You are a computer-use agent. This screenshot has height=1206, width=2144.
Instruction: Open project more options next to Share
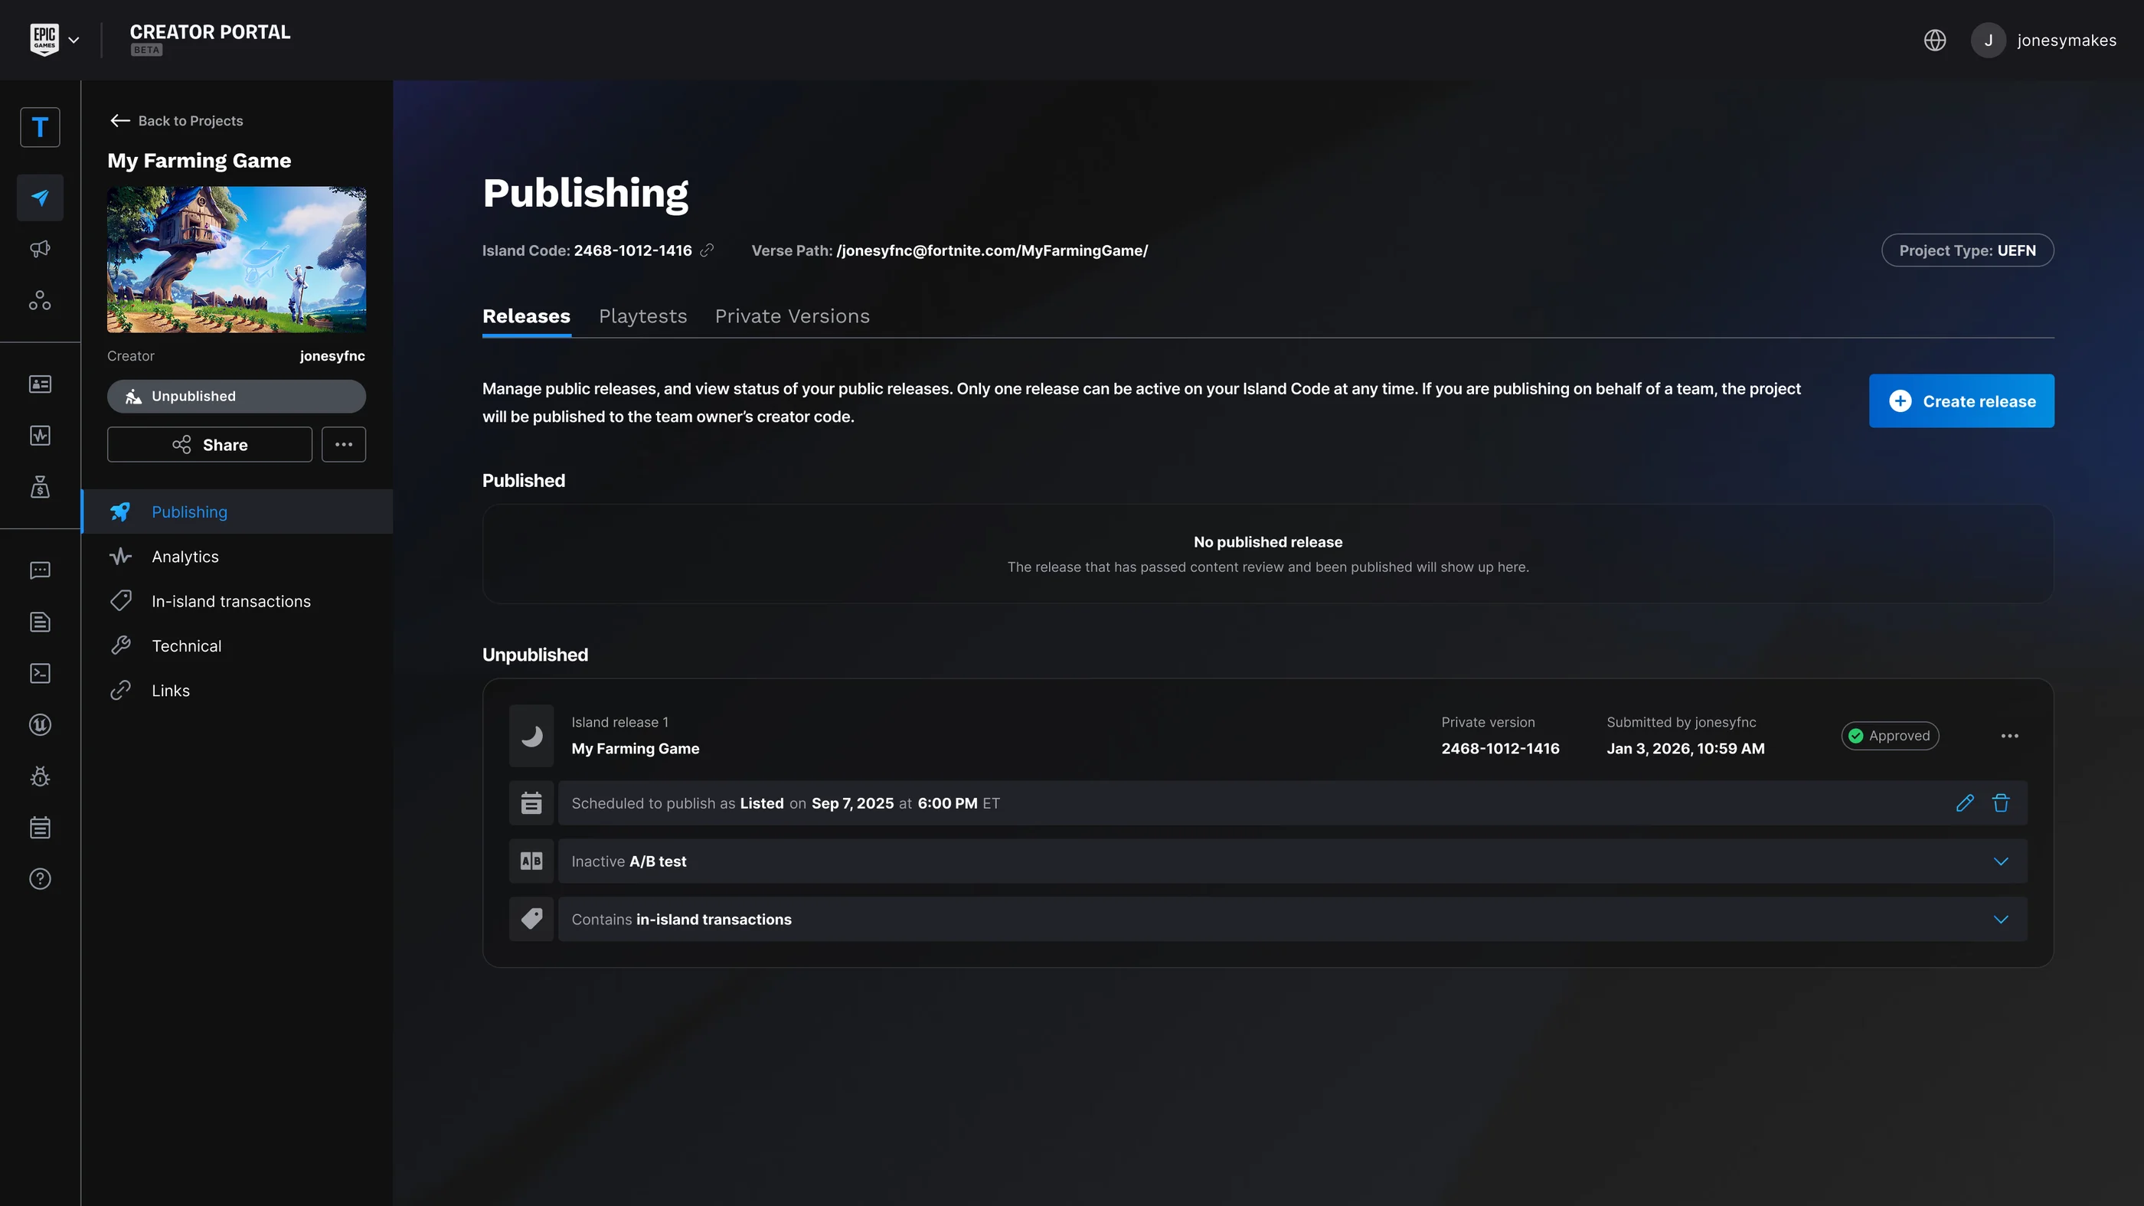344,444
